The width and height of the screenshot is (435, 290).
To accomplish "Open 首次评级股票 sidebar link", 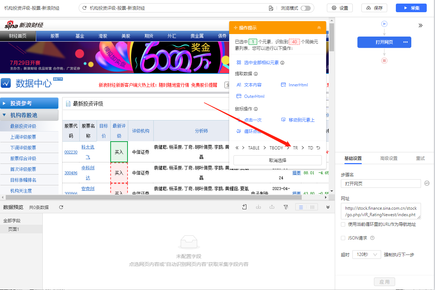I will click(x=23, y=169).
